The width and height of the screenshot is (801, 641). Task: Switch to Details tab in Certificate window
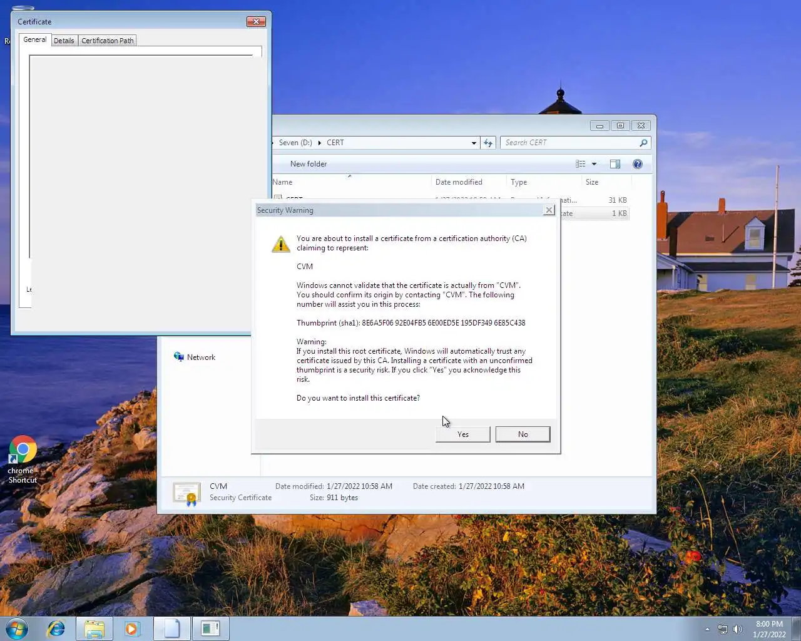(64, 41)
